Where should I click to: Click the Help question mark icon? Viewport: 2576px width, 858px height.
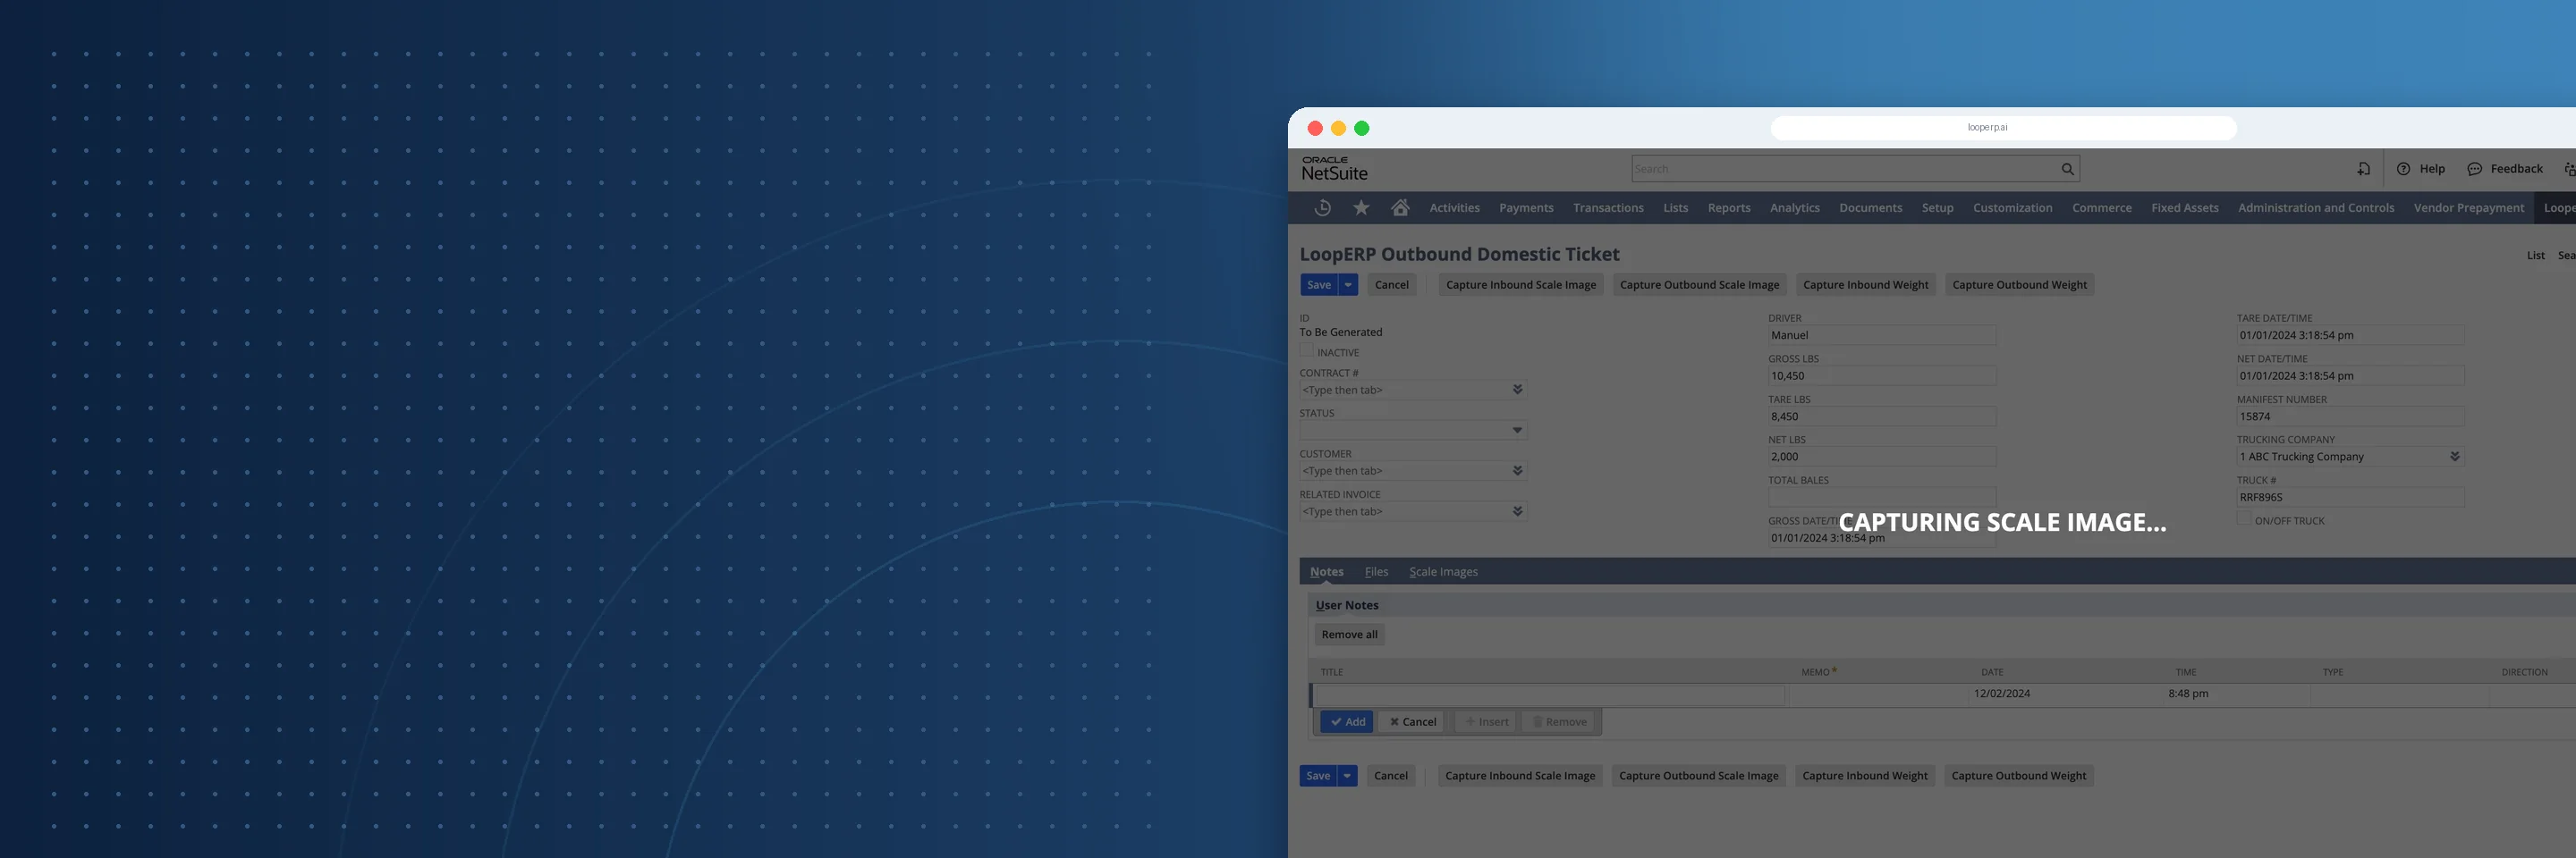[2403, 169]
